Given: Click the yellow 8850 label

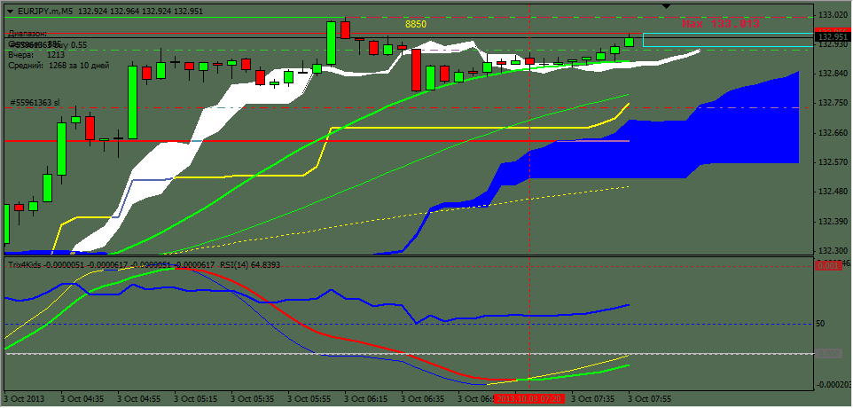Looking at the screenshot, I should point(416,25).
